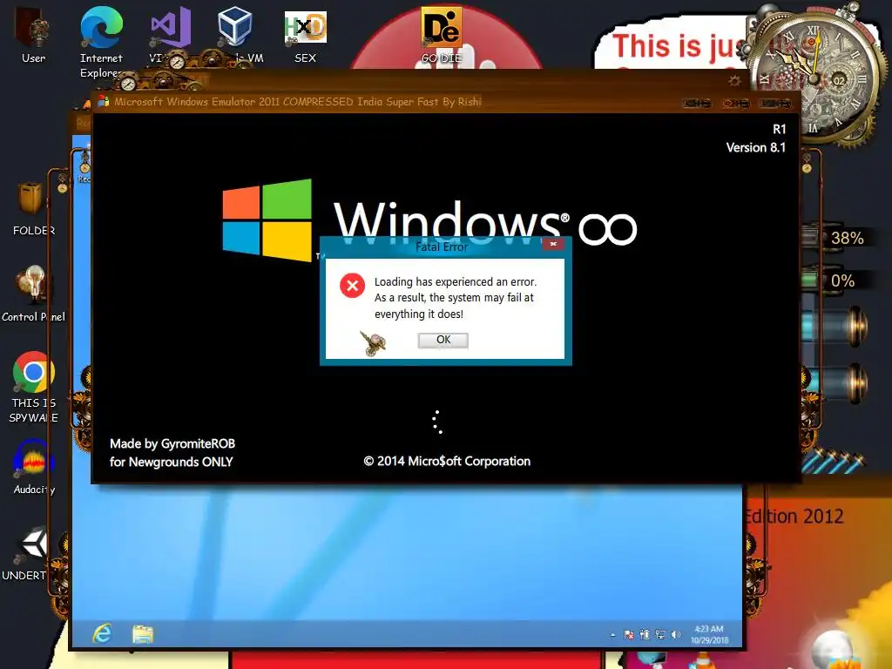Click the Internet Explorer taskbar icon
This screenshot has height=669, width=892.
103,633
